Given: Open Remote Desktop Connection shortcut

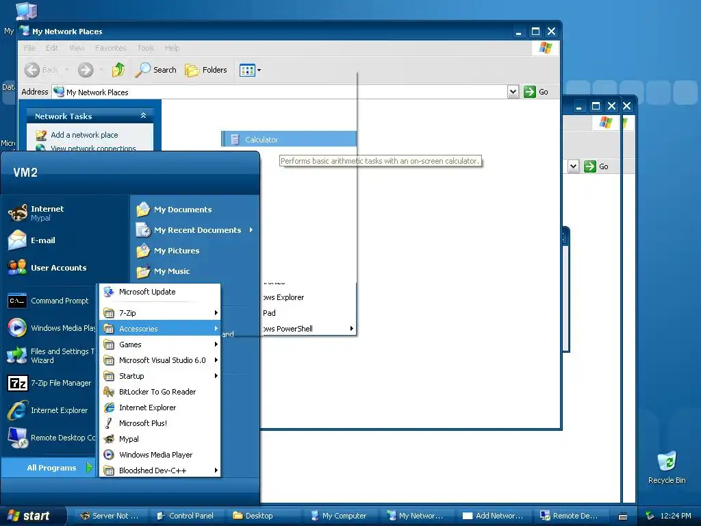Looking at the screenshot, I should point(51,438).
